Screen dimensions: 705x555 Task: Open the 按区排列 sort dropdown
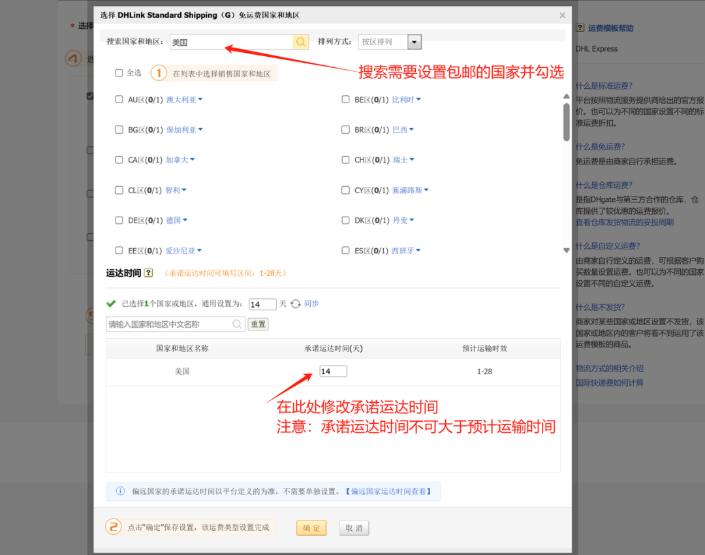click(414, 41)
